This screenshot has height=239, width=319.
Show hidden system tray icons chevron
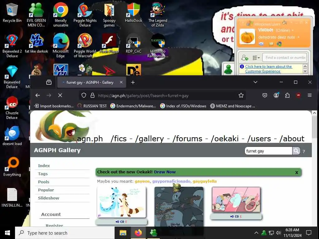tap(256, 233)
